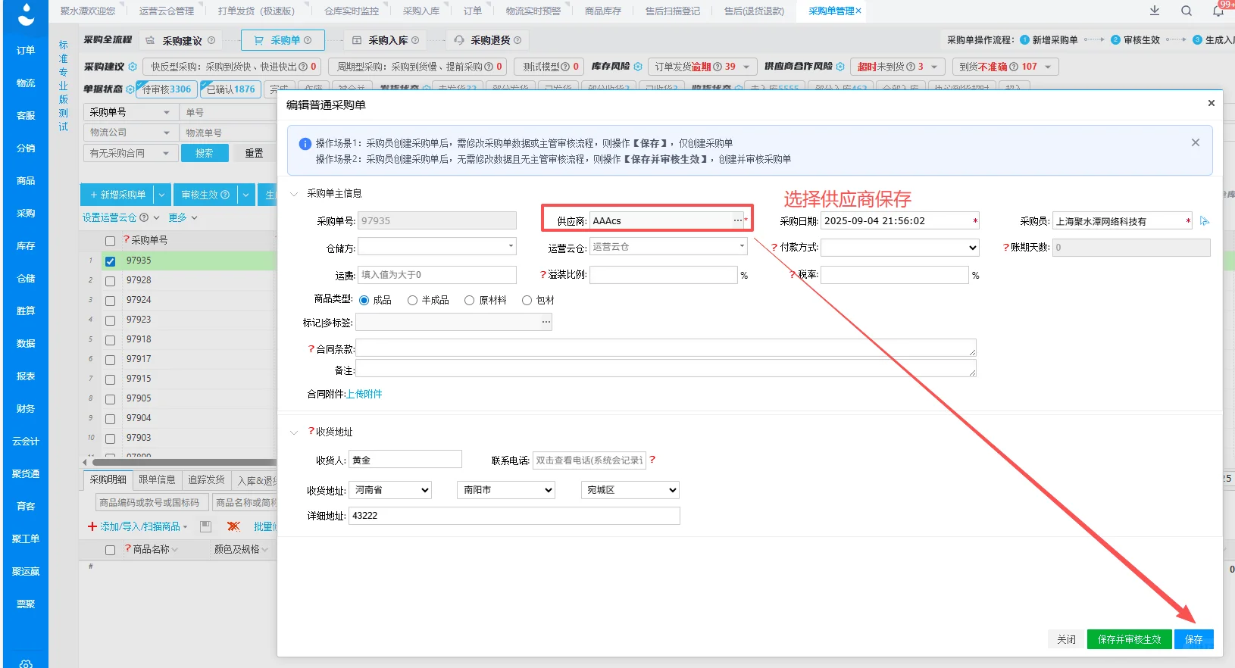Image resolution: width=1235 pixels, height=668 pixels.
Task: Open ellipsis picker in 标记|多标签 field
Action: point(546,322)
